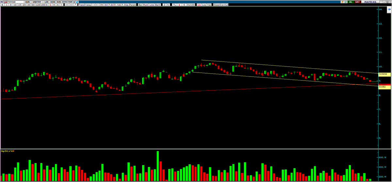Screen dimensions: 392x182
Task: Click T.Sil to delete all drawings
Action: point(111,5)
